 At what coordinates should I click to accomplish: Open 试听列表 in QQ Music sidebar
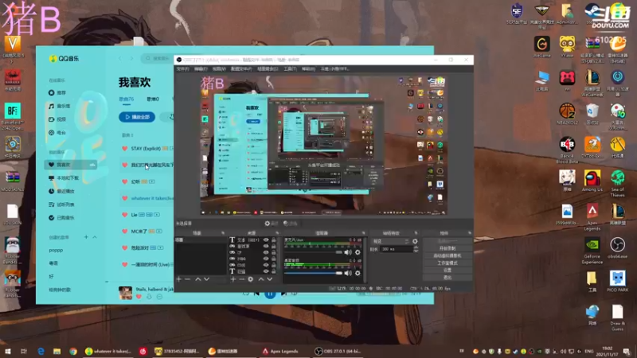coord(61,204)
